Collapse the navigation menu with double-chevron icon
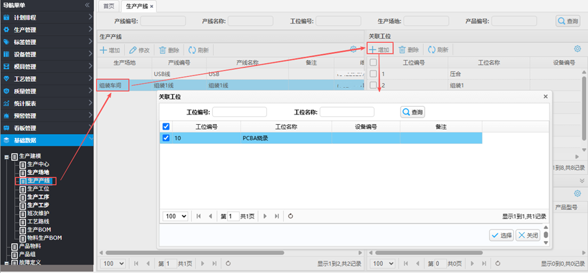The width and height of the screenshot is (588, 273). [87, 5]
